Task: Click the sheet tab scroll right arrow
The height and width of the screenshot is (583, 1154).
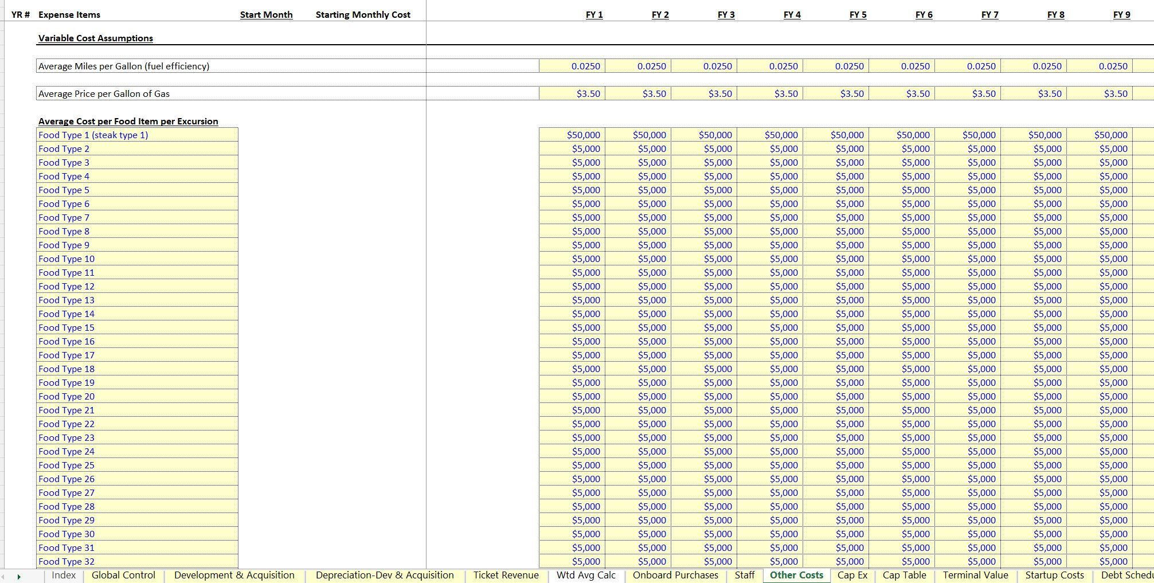Action: click(x=19, y=576)
